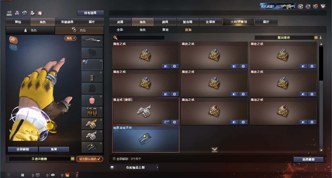Switch to the 火线珍藏馆 tab
Image resolution: width=332 pixels, height=178 pixels.
[x=239, y=22]
